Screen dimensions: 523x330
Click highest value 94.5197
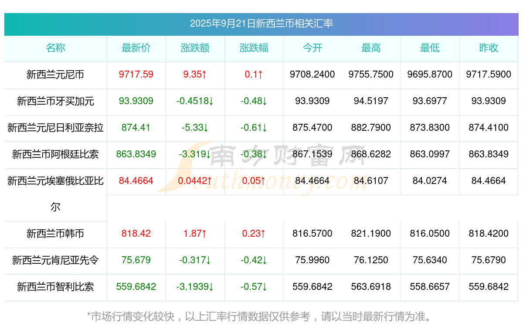371,101
